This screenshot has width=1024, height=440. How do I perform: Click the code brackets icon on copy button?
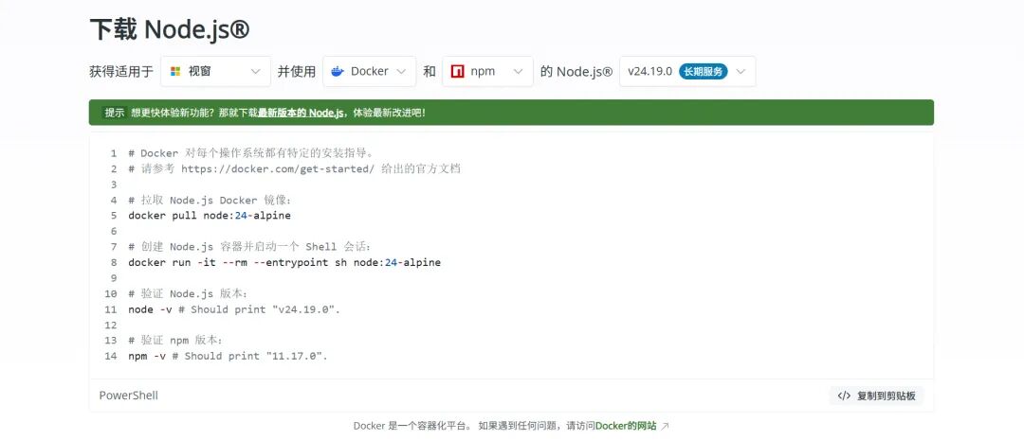click(844, 396)
